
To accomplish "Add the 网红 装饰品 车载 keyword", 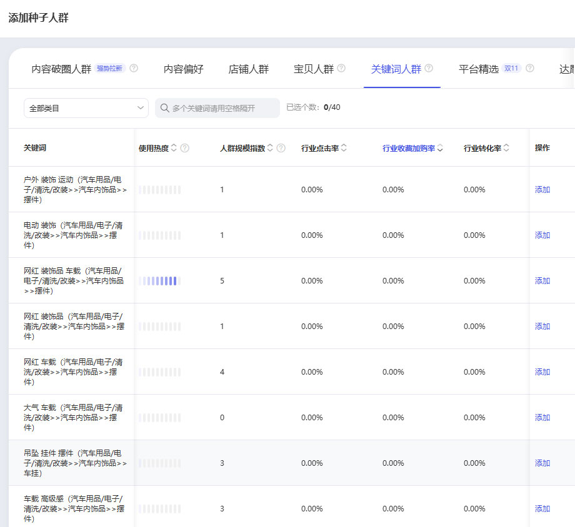I will 542,281.
